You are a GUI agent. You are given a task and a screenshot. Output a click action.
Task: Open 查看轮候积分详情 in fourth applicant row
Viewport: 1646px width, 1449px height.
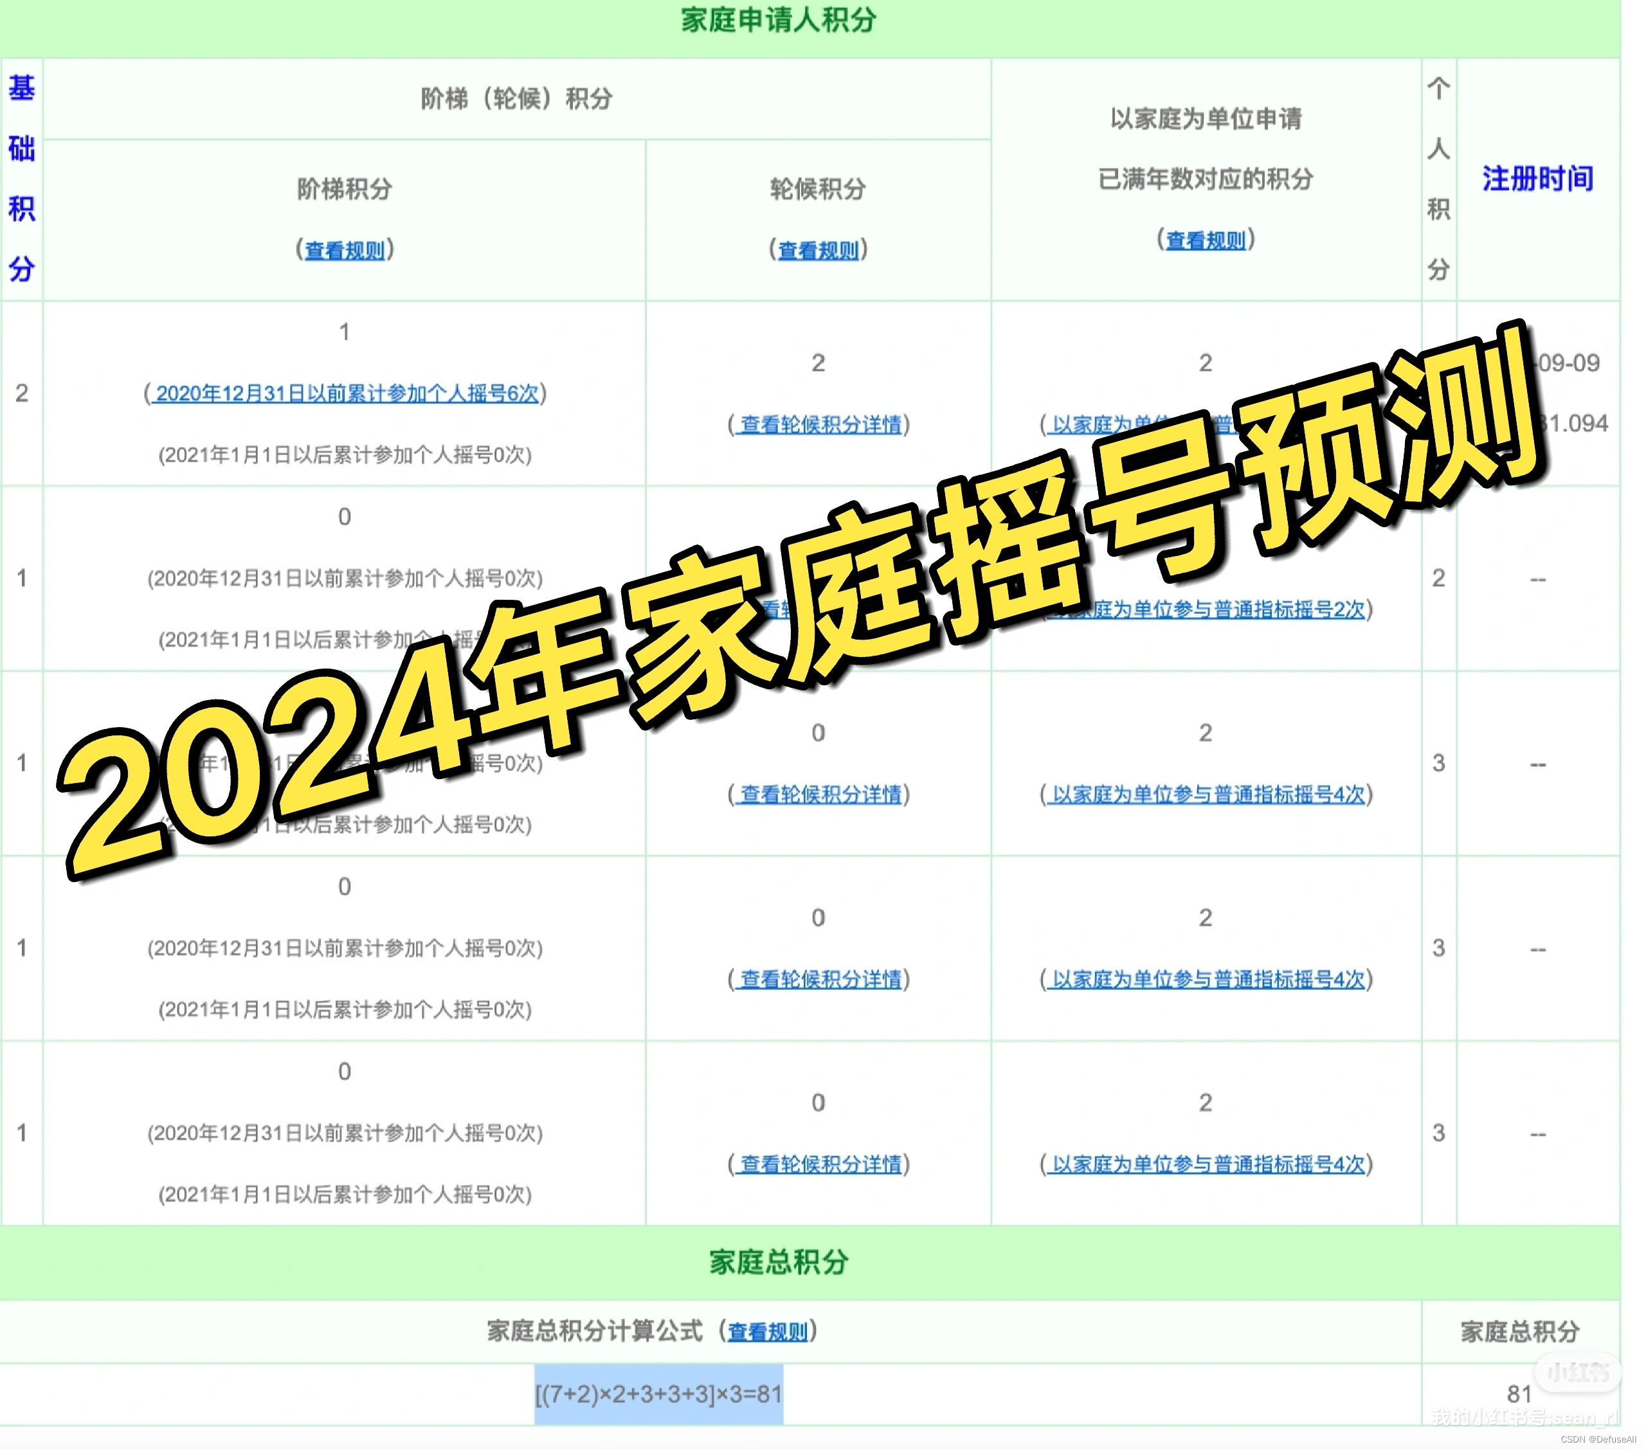tap(820, 980)
